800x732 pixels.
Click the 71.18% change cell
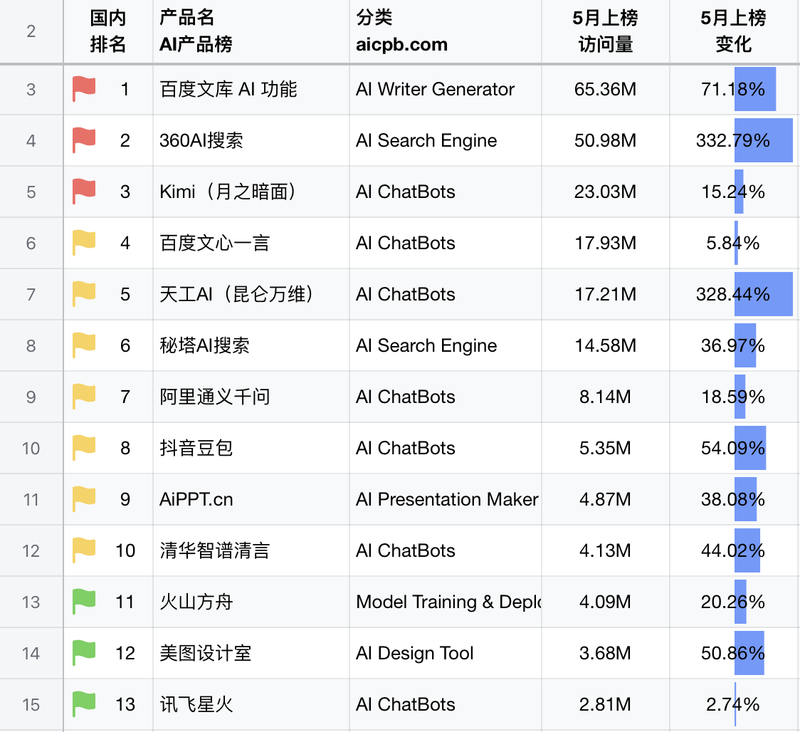click(734, 89)
